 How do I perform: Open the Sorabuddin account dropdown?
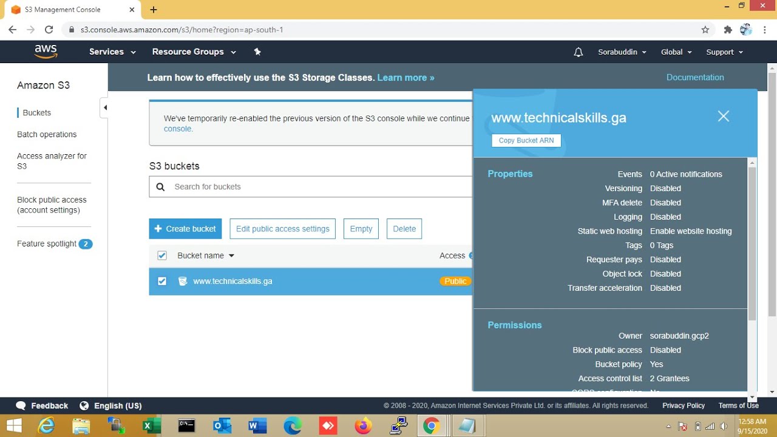click(x=622, y=52)
